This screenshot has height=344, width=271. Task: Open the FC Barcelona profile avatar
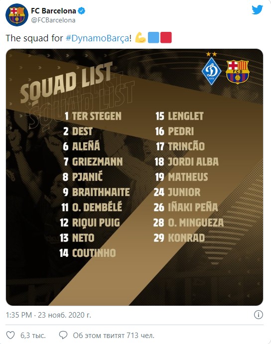click(17, 15)
